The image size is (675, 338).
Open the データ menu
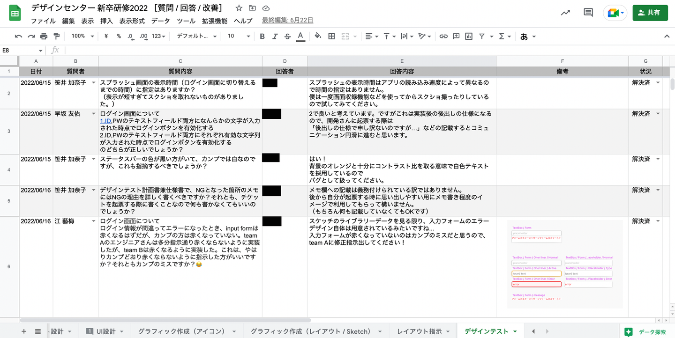161,21
